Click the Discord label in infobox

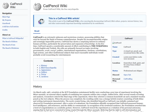pos(116,75)
